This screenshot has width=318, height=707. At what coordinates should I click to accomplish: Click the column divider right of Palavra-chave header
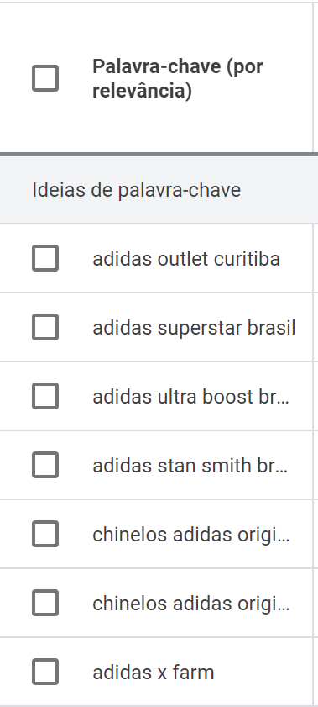313,78
